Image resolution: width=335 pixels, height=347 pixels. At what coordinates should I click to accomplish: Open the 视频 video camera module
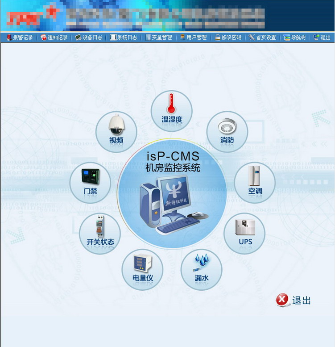pyautogui.click(x=116, y=131)
